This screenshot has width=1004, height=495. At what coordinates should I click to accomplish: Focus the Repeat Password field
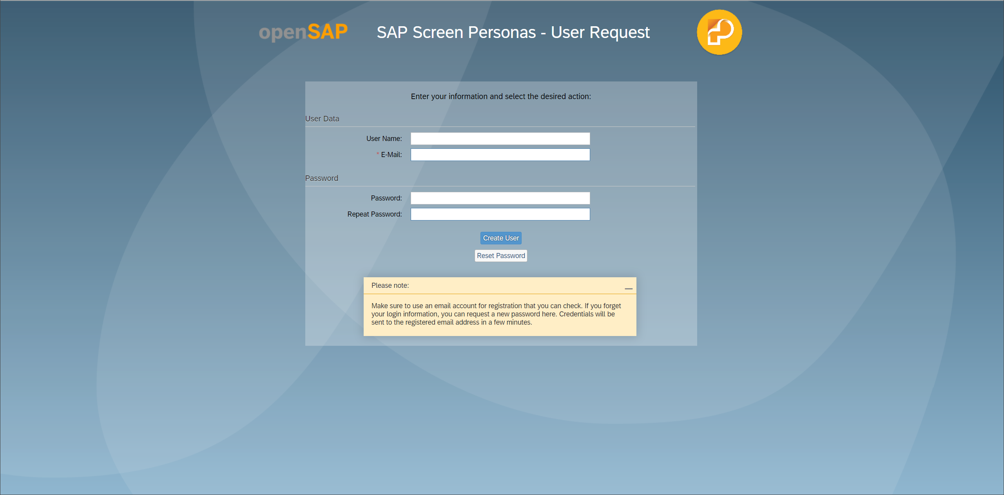(500, 214)
